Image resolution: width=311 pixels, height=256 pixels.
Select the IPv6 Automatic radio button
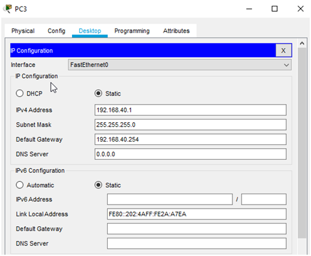coord(19,185)
